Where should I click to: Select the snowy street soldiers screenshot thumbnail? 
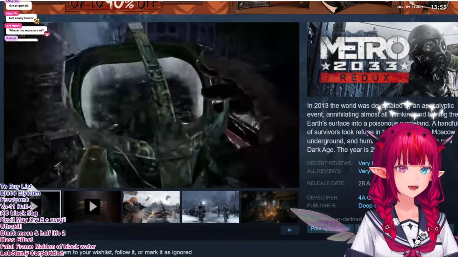(x=210, y=207)
